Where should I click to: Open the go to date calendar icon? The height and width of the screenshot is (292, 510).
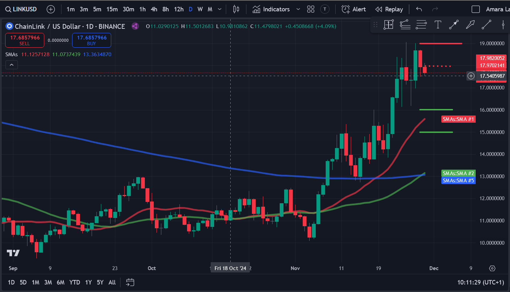coord(130,282)
